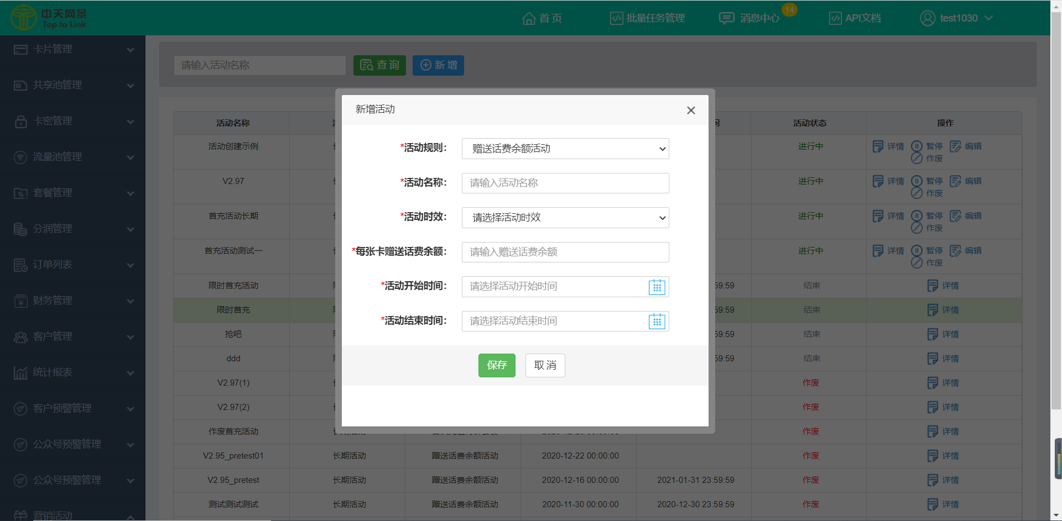Click the 客户预警管理 sidebar icon

tap(20, 409)
